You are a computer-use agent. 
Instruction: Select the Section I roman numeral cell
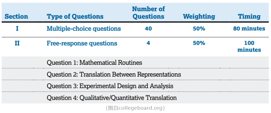coord(17,29)
